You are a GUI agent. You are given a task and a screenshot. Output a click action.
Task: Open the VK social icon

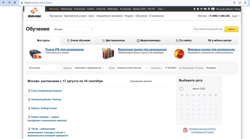click(205, 9)
